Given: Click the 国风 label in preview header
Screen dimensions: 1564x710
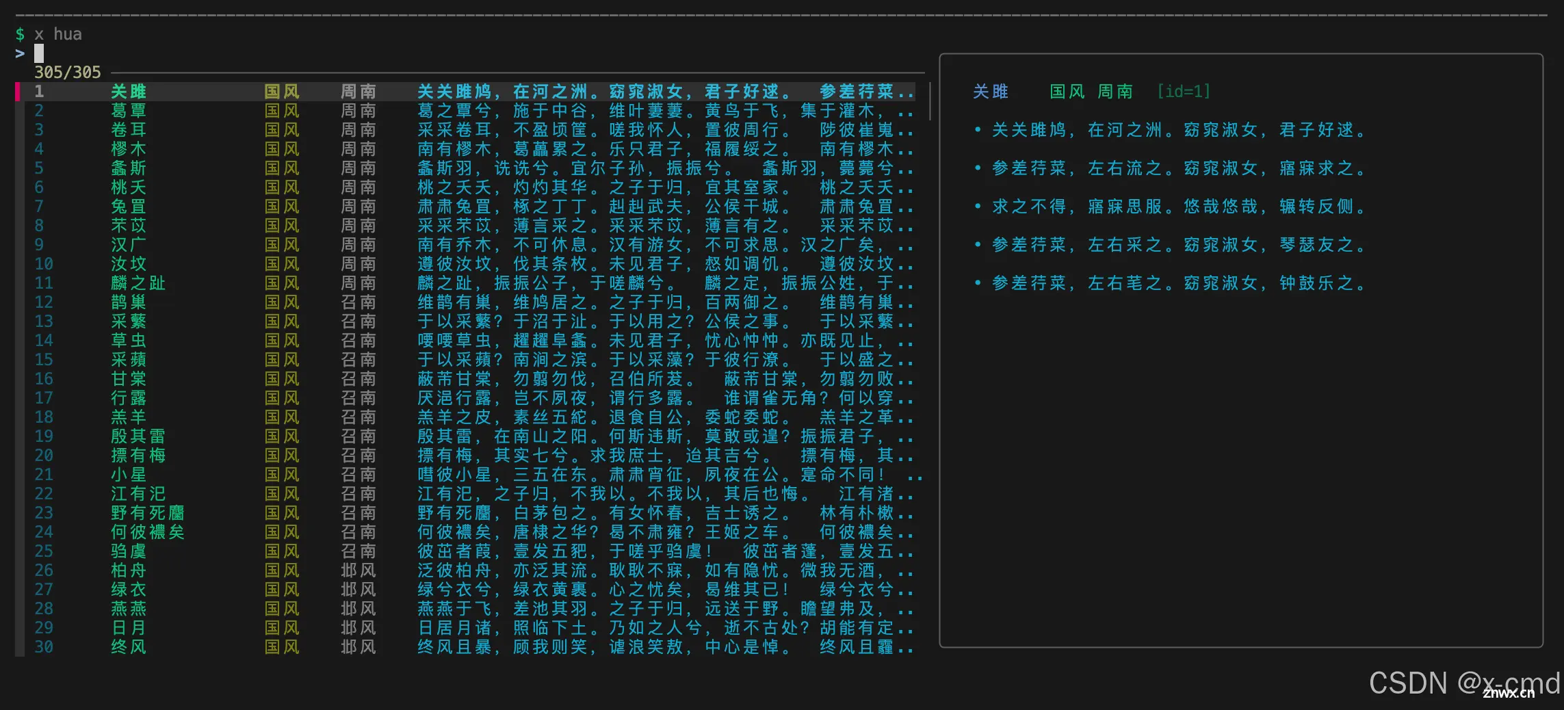Looking at the screenshot, I should [1067, 92].
